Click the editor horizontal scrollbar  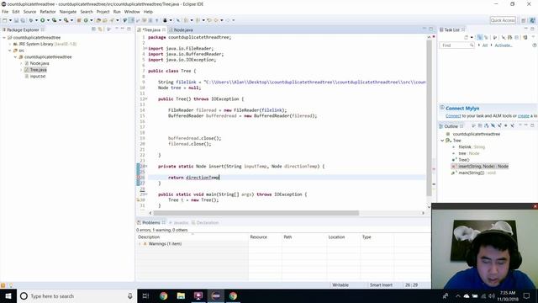pos(256,213)
